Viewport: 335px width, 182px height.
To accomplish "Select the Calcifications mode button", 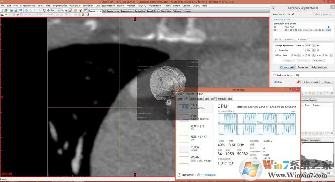I will (x=319, y=67).
